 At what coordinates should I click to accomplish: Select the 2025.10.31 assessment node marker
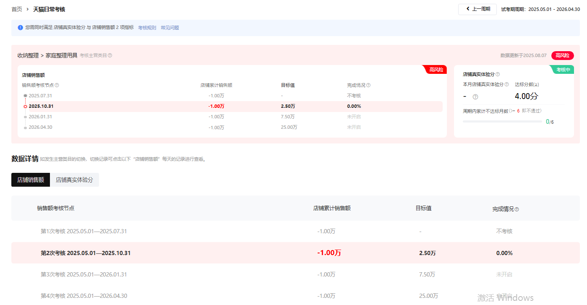tap(26, 107)
